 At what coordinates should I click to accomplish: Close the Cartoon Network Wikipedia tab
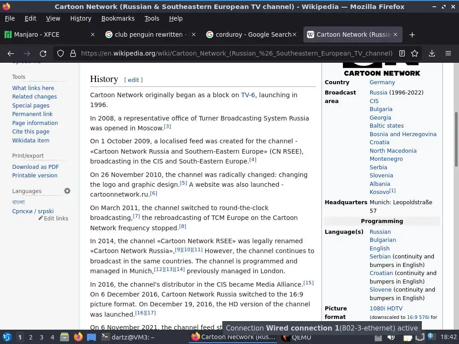[395, 34]
